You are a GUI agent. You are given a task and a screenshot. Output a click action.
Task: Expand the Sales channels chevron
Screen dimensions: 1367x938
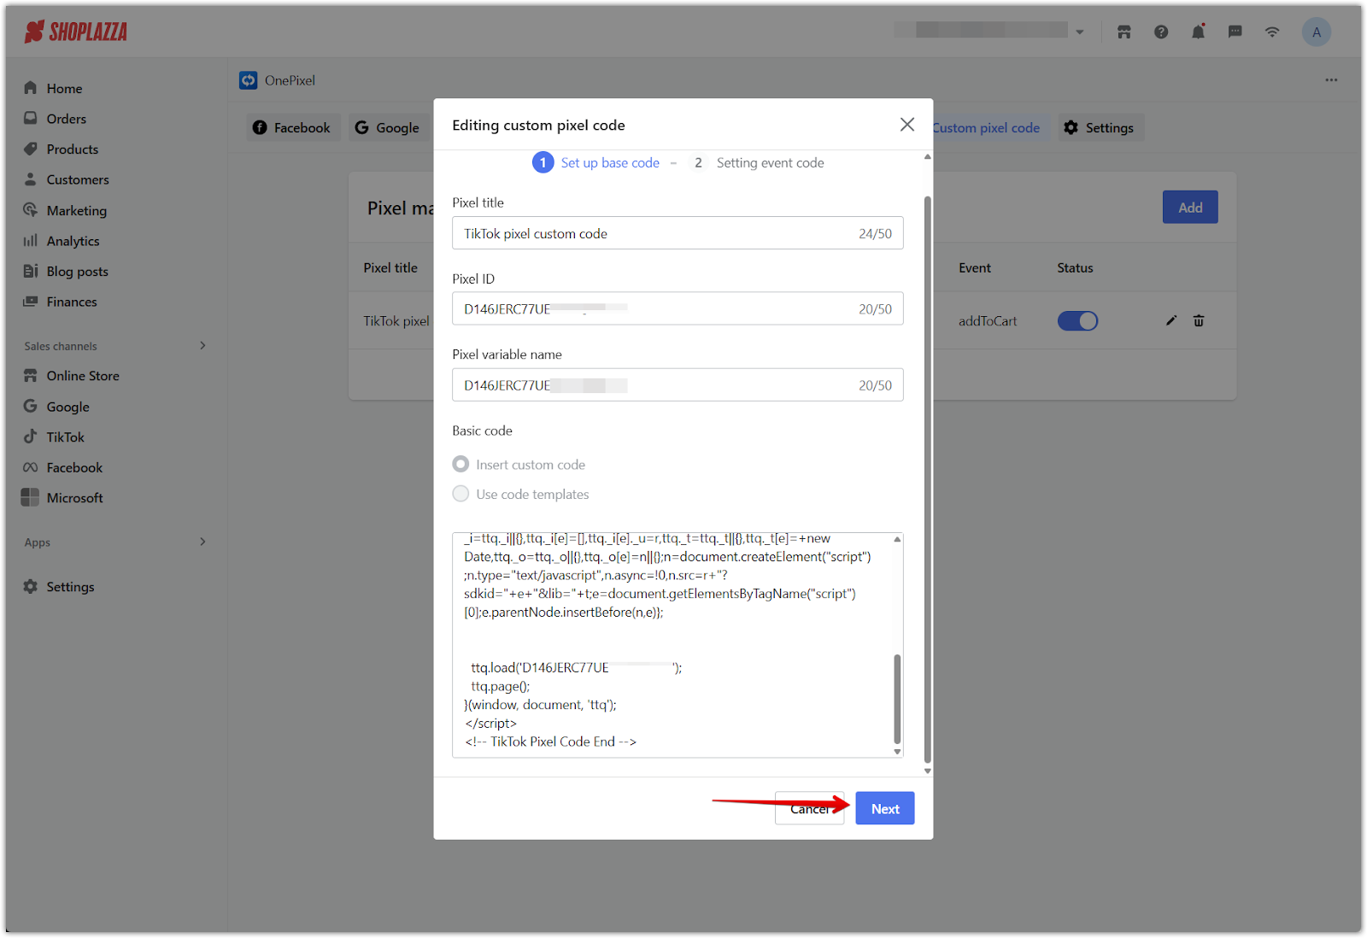202,346
